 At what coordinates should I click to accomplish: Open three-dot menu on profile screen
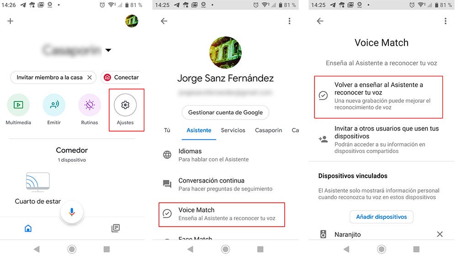(289, 21)
